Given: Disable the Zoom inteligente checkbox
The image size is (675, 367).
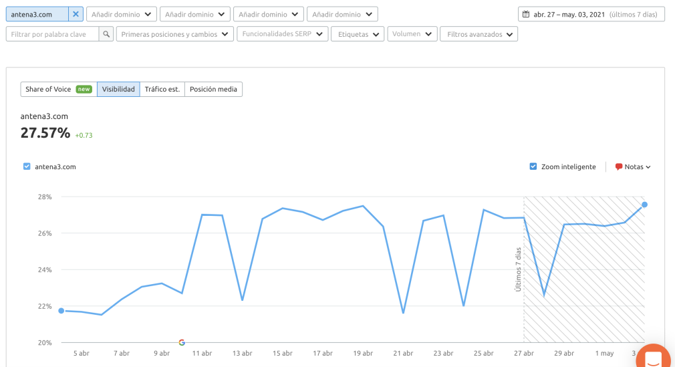Looking at the screenshot, I should coord(533,166).
